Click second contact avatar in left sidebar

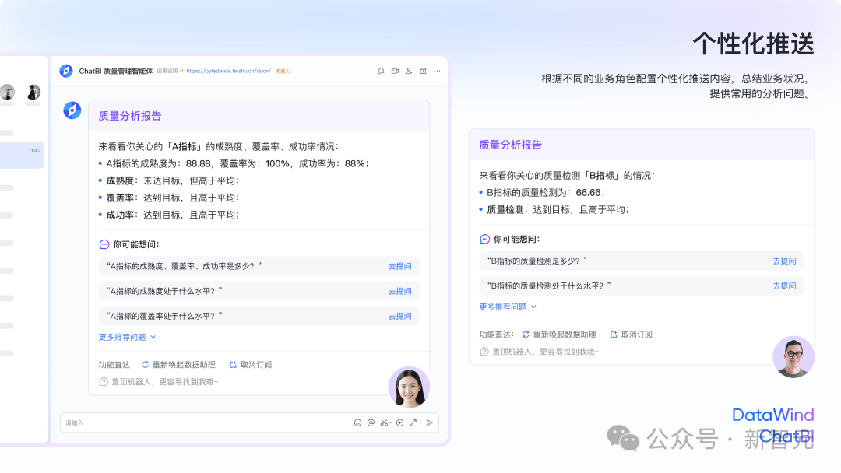point(33,92)
